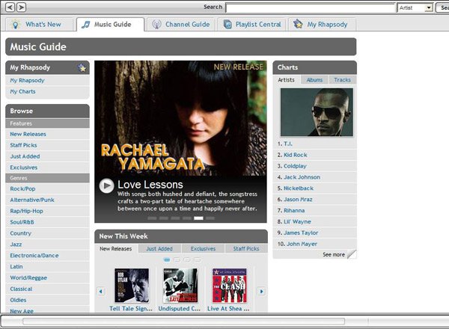The image size is (449, 329).
Task: Open the Alternative/Punk genre
Action: [32, 200]
